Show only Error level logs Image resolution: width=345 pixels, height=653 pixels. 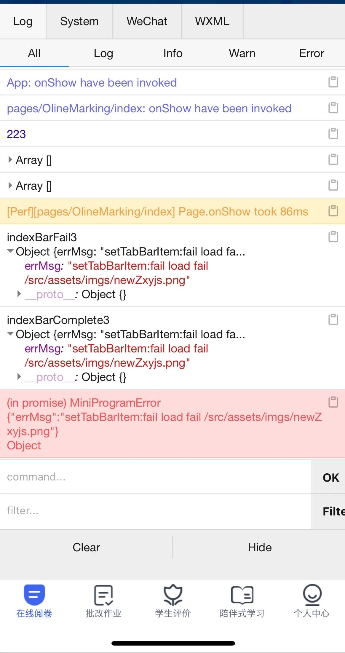pos(312,53)
